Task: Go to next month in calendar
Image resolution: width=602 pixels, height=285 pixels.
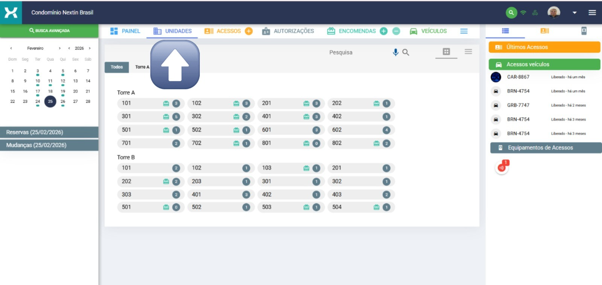Action: (59, 48)
